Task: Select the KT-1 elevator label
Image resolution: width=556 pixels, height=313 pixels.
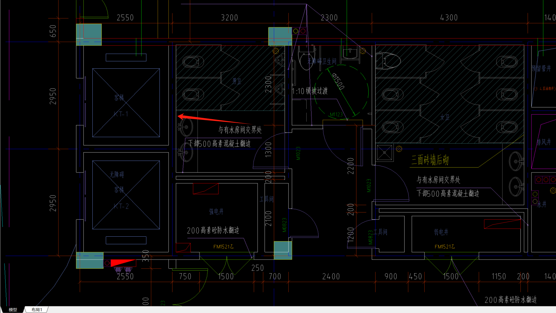Action: coord(121,114)
